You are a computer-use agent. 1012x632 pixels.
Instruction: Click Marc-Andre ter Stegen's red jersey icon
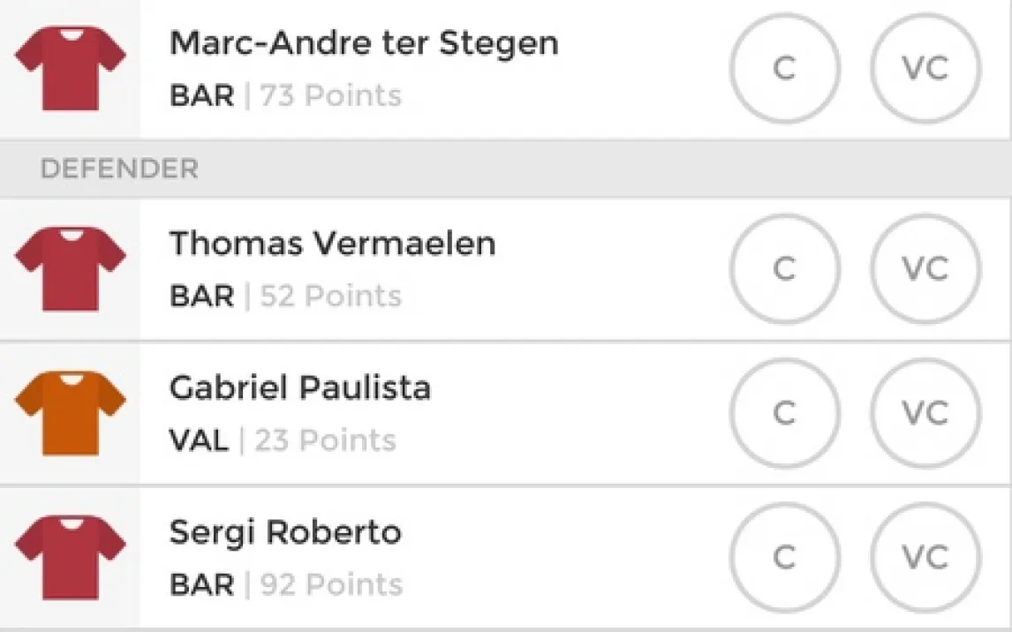70,68
